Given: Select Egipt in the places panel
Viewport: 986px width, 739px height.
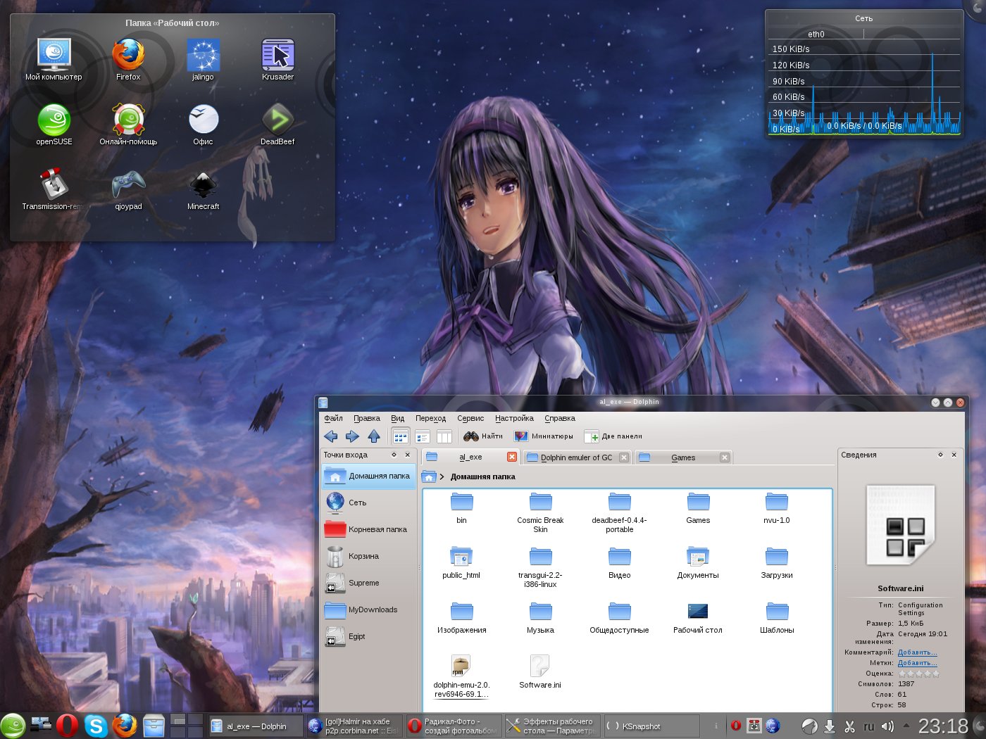Looking at the screenshot, I should click(369, 636).
